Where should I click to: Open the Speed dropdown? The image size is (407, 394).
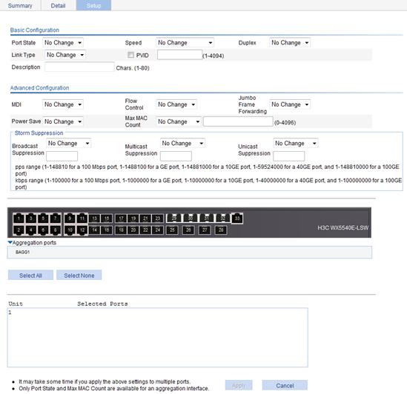click(x=185, y=42)
